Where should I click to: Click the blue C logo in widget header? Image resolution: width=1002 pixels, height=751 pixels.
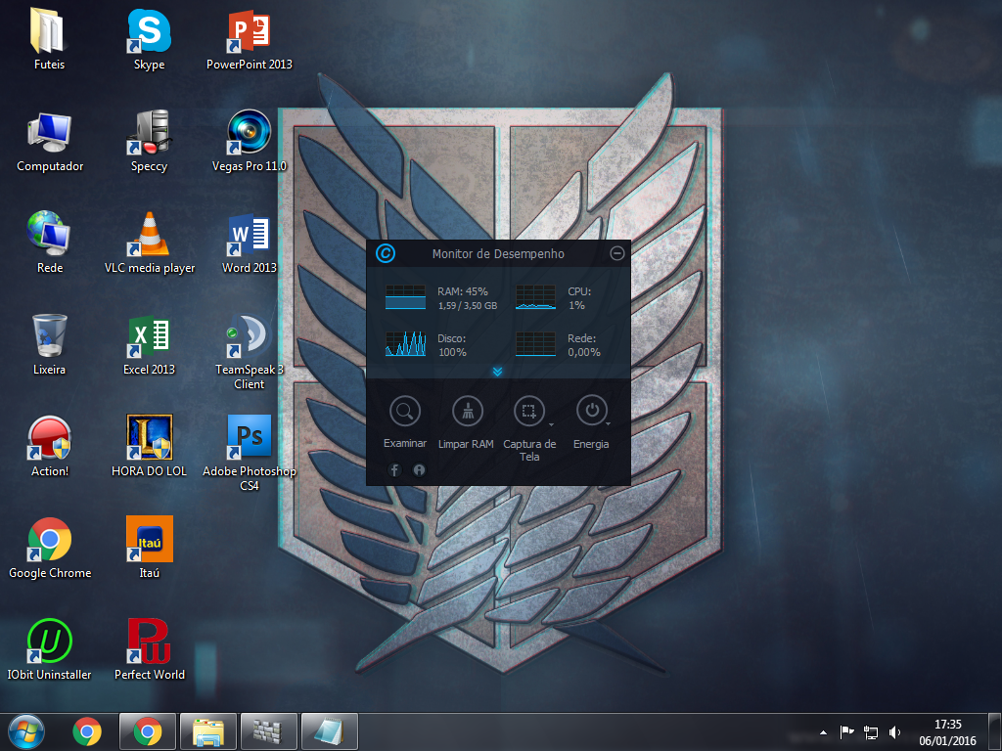tap(385, 253)
